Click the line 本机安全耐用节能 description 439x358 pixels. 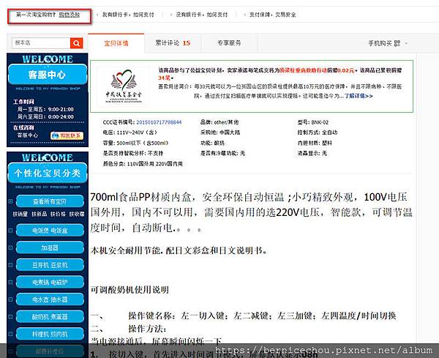pos(179,250)
